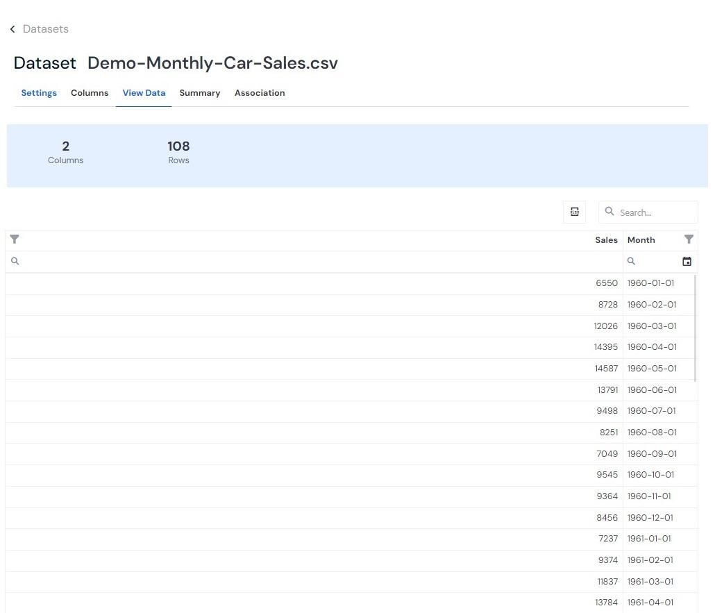Click the left filter funnel icon
Viewport: 715px width, 613px height.
click(15, 240)
